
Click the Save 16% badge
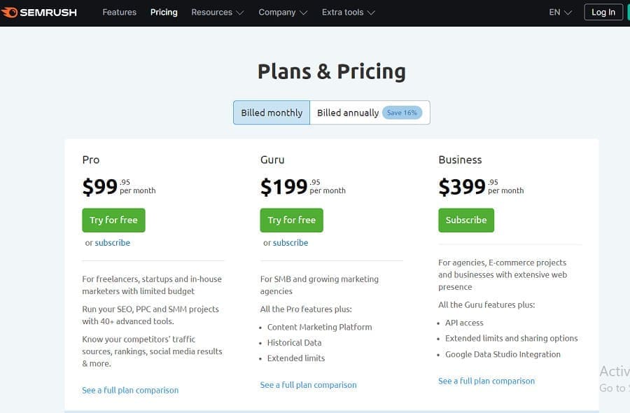click(x=402, y=113)
